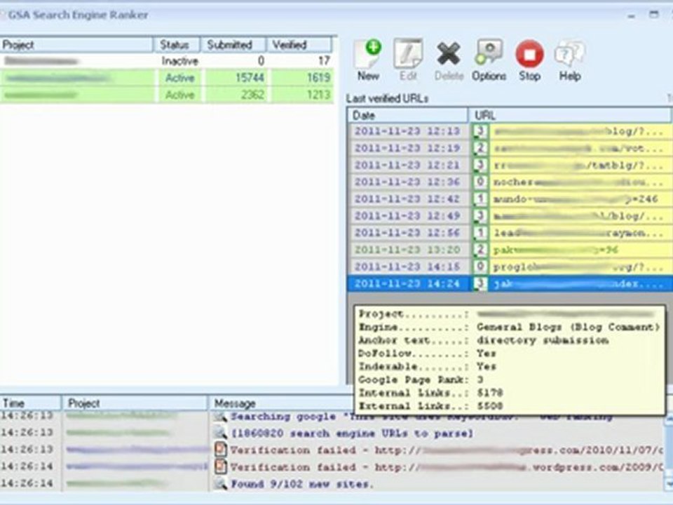Image resolution: width=673 pixels, height=505 pixels.
Task: Click the document icon of the wordpress.com/2009 failed message
Action: coord(221,467)
